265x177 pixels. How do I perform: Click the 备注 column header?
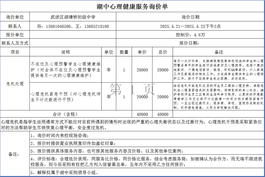click(x=219, y=52)
